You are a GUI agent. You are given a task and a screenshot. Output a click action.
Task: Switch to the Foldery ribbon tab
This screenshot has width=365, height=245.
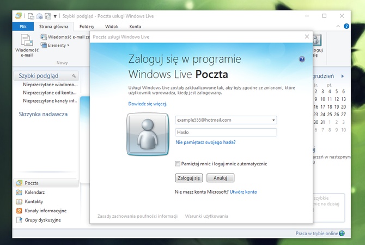coord(87,26)
